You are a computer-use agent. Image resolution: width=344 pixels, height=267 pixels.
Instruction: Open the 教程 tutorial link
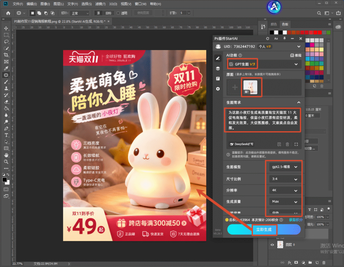pos(296,55)
